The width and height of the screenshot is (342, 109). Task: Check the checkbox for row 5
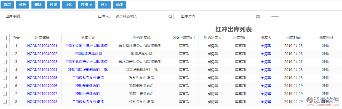pyautogui.click(x=5, y=78)
